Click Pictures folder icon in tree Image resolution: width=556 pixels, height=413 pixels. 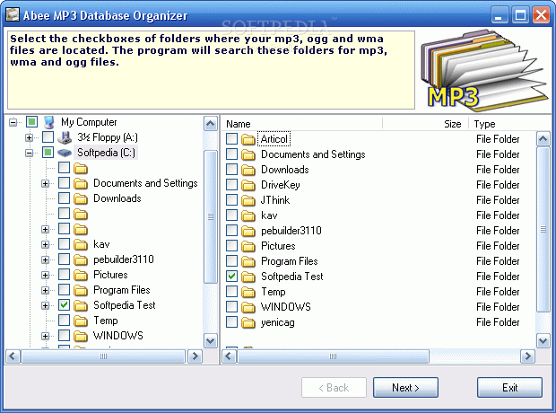tap(81, 276)
